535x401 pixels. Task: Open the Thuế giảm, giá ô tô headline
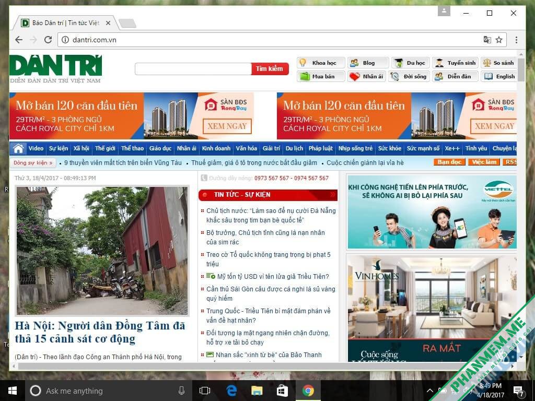coord(254,163)
